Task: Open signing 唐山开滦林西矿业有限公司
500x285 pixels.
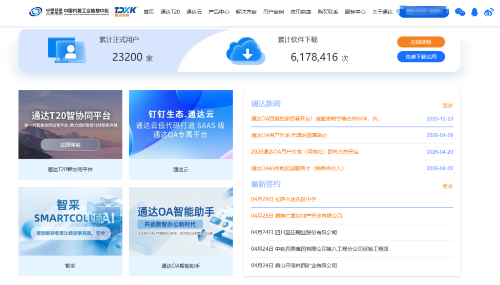Action: (294, 265)
